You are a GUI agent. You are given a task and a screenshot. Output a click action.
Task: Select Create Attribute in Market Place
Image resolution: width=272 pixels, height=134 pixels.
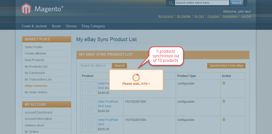35,53
